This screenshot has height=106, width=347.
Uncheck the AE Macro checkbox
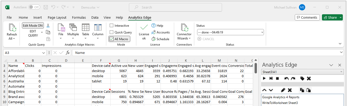pyautogui.click(x=112, y=39)
